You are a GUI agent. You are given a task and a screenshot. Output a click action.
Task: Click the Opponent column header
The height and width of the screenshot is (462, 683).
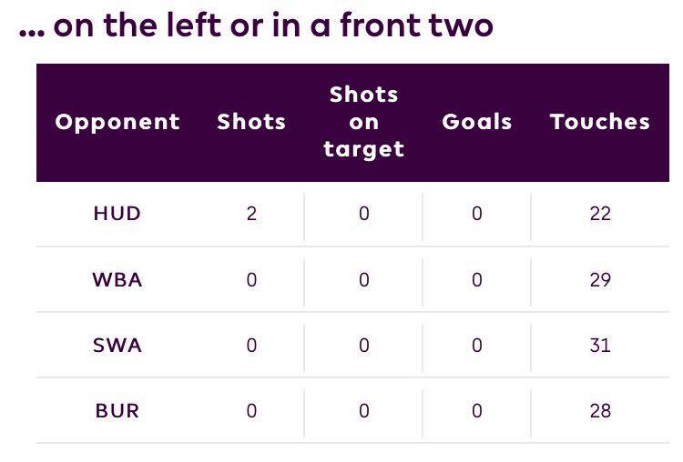pyautogui.click(x=117, y=122)
